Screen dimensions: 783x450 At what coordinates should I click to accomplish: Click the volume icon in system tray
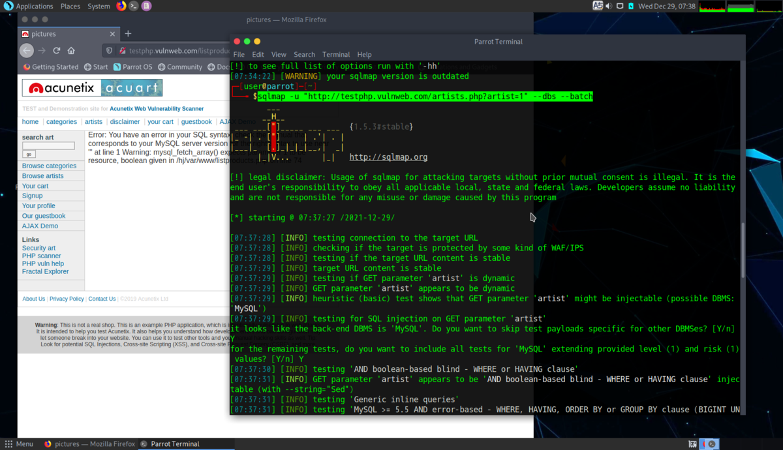tap(608, 6)
